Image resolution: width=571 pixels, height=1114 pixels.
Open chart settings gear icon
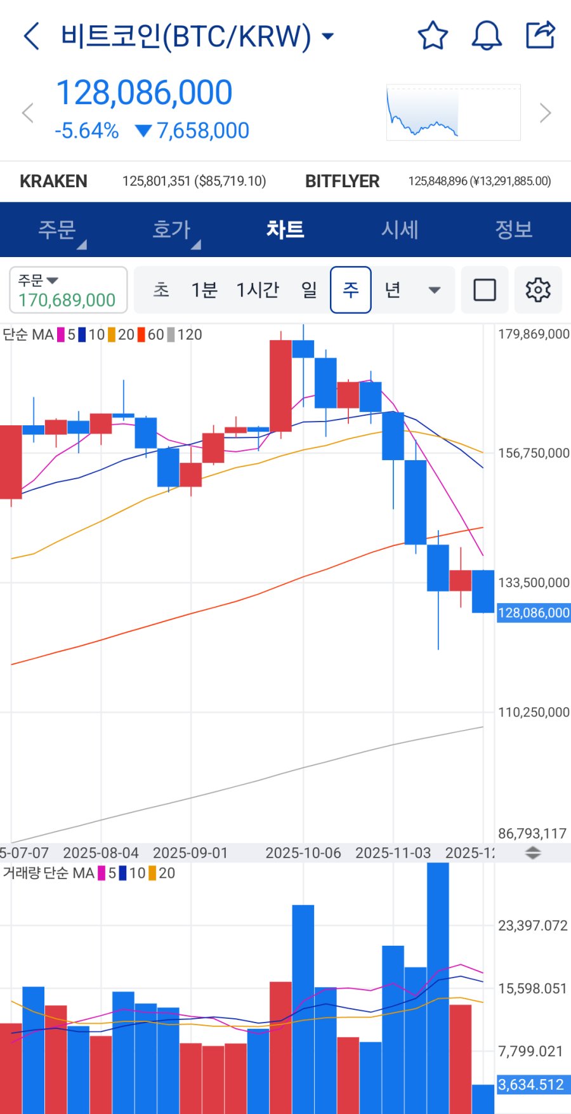(x=538, y=290)
